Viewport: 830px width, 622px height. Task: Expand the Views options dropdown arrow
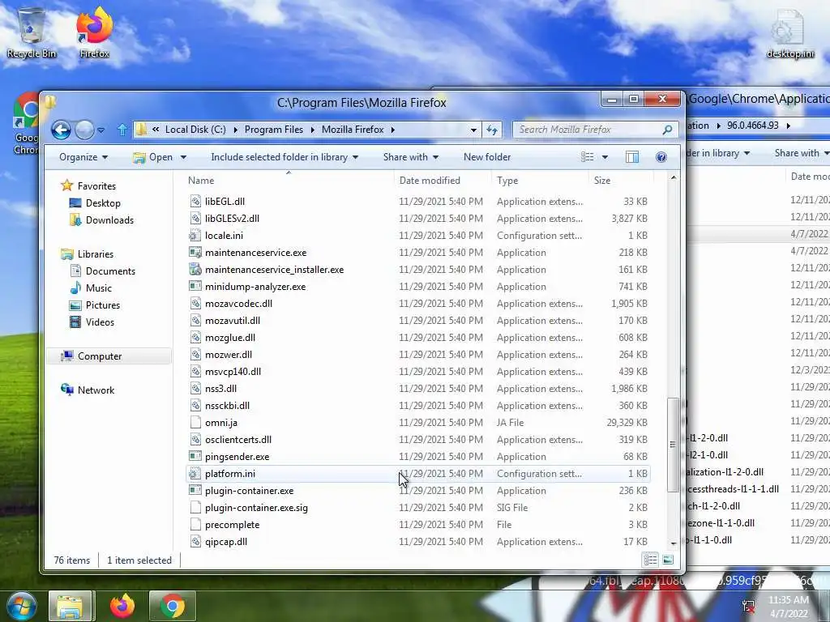coord(605,157)
